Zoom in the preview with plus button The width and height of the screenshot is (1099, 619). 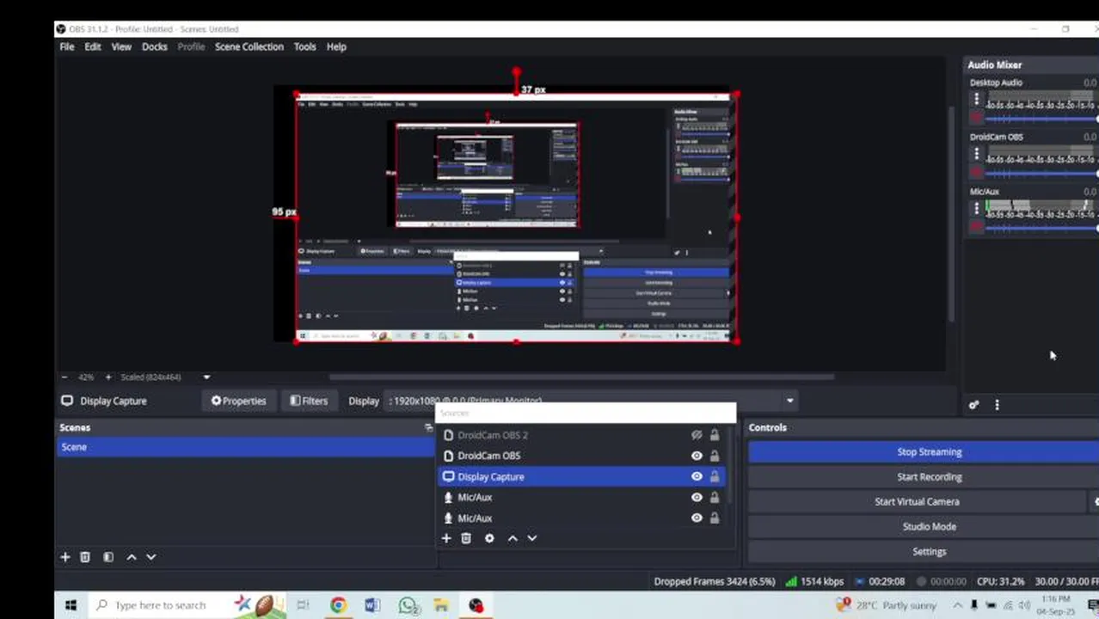pyautogui.click(x=108, y=377)
